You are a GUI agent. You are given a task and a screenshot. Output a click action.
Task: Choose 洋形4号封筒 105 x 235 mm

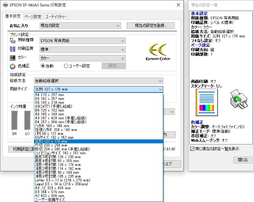[x=98, y=176]
